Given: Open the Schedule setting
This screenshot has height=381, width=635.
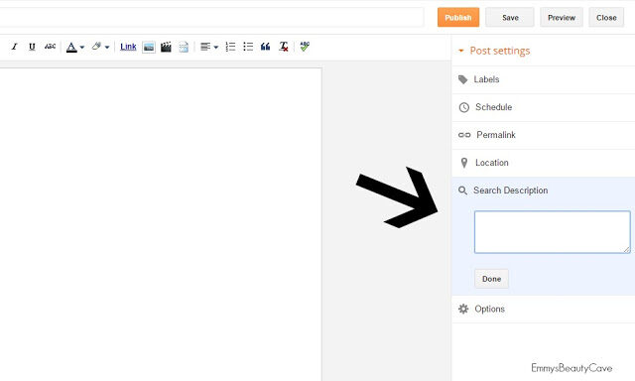Looking at the screenshot, I should point(544,107).
